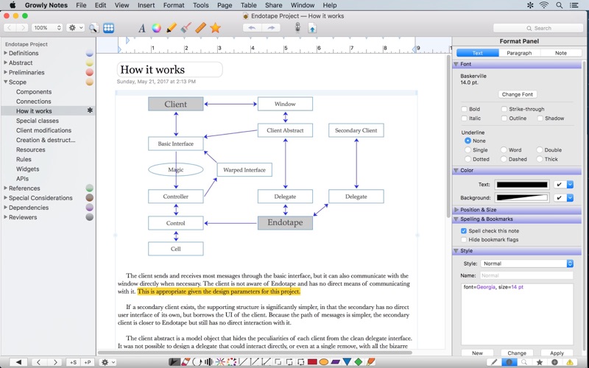Expand the Position & Size section
The image size is (589, 368).
(457, 210)
